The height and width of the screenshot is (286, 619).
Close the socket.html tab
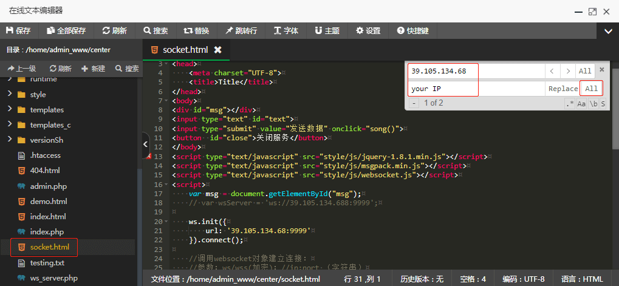218,50
